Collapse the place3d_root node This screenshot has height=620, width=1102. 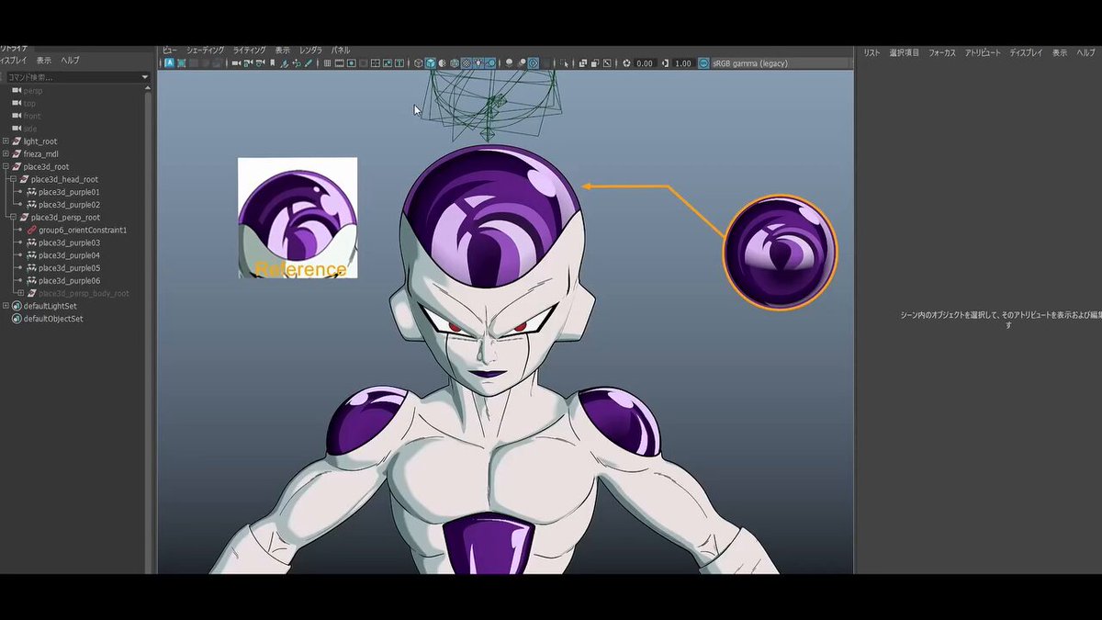pos(6,167)
